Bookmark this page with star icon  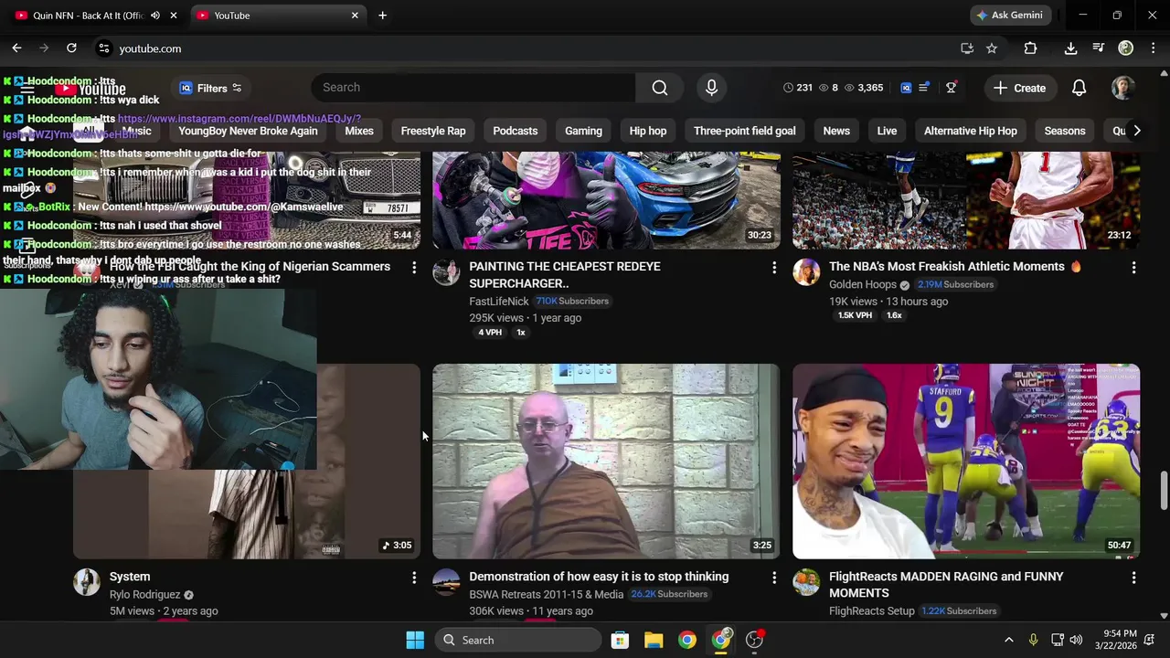992,48
